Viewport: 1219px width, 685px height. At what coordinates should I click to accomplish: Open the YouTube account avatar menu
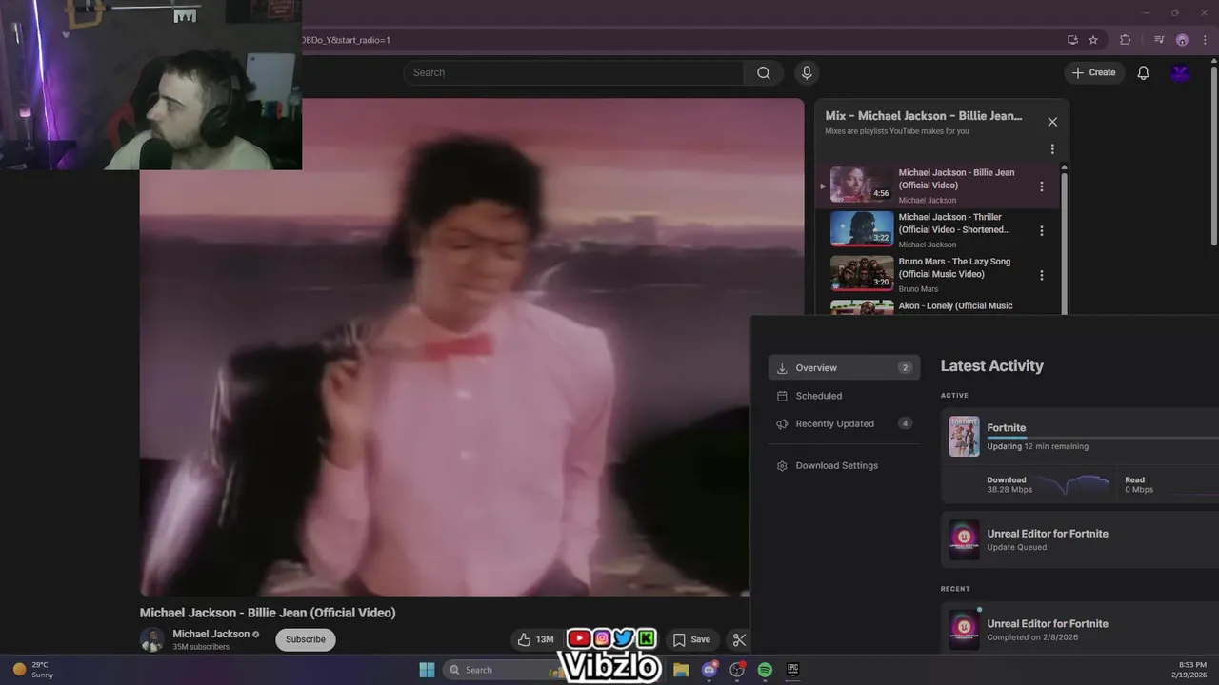(1181, 72)
